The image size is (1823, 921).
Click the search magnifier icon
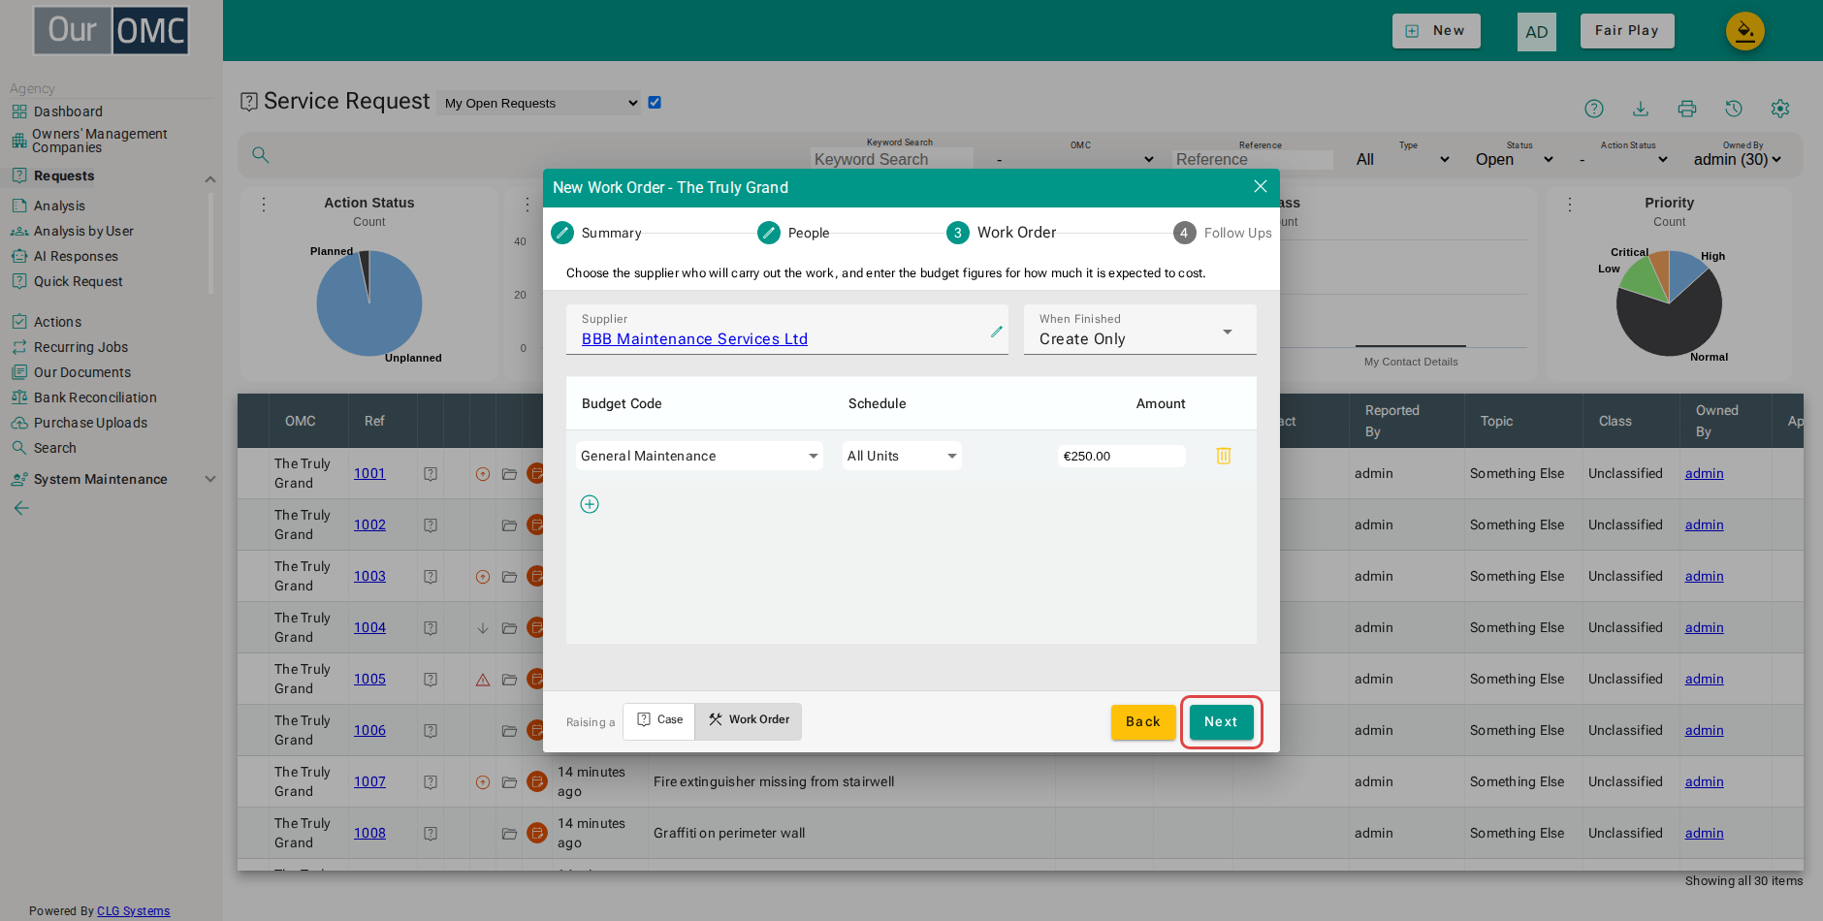point(261,155)
